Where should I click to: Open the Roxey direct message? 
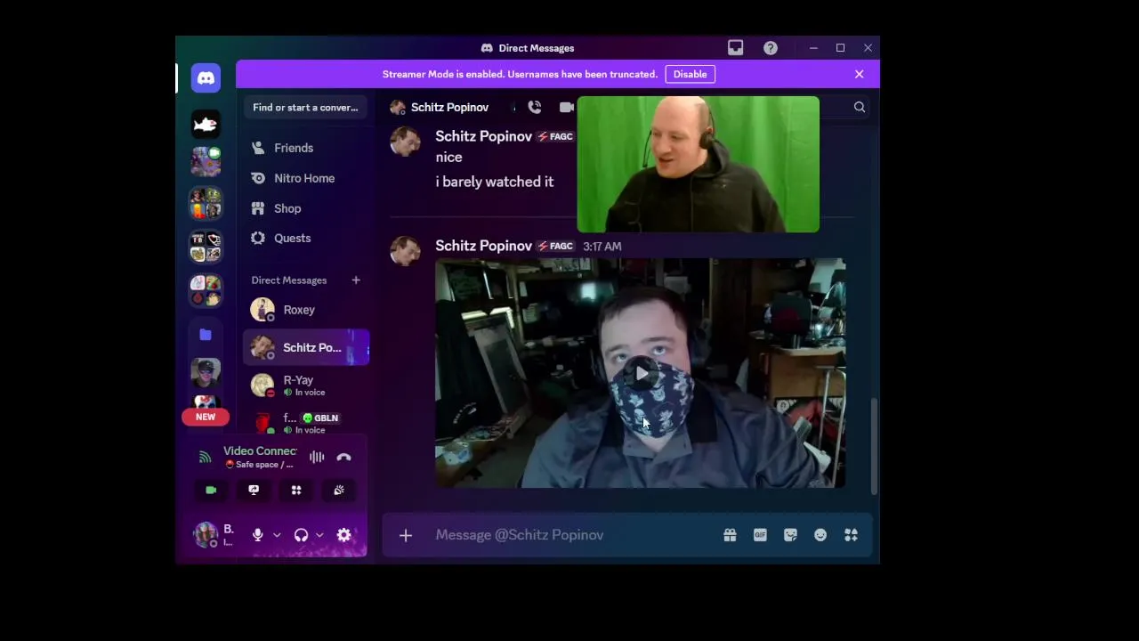click(x=306, y=310)
